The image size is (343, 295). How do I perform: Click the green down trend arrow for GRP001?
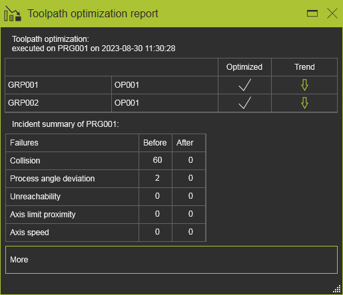point(304,85)
